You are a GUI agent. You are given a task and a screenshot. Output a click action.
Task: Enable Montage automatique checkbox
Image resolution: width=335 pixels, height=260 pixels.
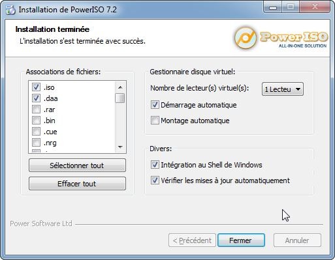(x=155, y=121)
